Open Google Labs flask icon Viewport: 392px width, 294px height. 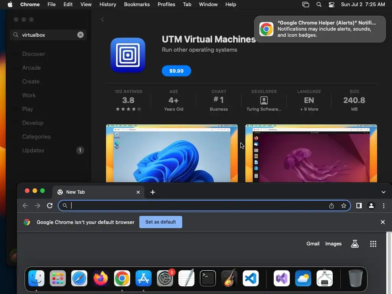click(x=355, y=244)
